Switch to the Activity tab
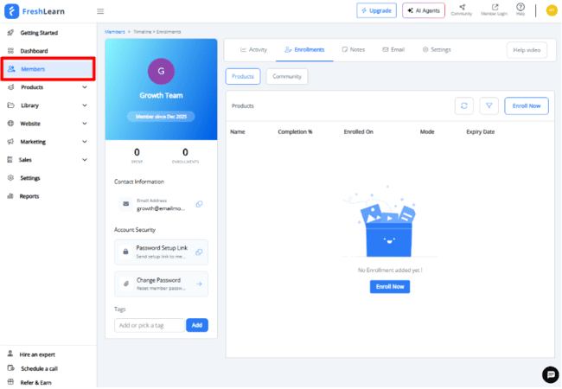 pyautogui.click(x=253, y=50)
